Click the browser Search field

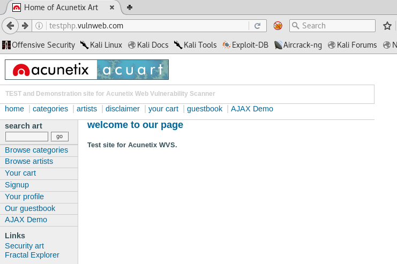click(332, 26)
